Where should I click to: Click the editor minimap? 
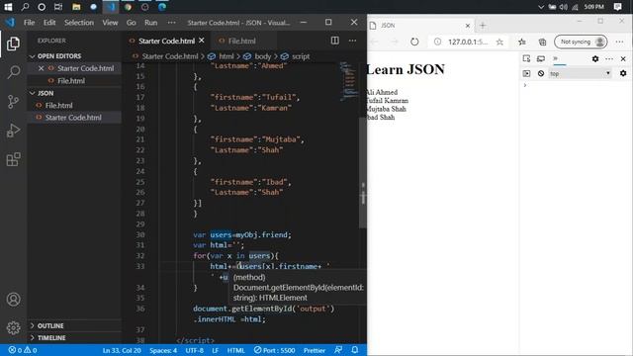point(349,81)
